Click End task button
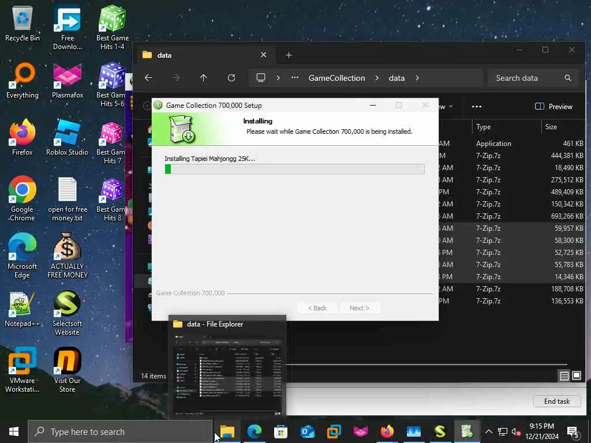 pyautogui.click(x=557, y=401)
